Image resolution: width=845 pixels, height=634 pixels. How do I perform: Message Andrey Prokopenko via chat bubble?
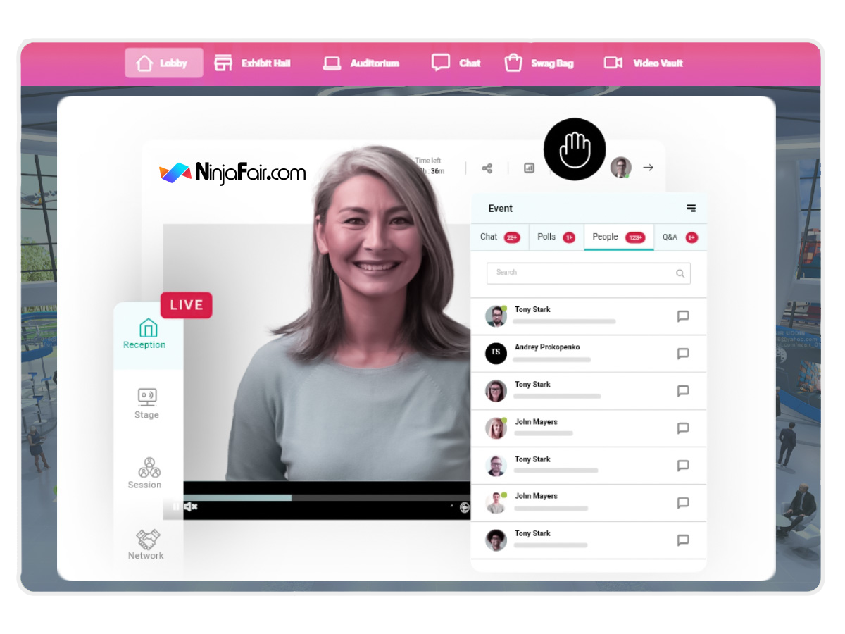pyautogui.click(x=682, y=354)
